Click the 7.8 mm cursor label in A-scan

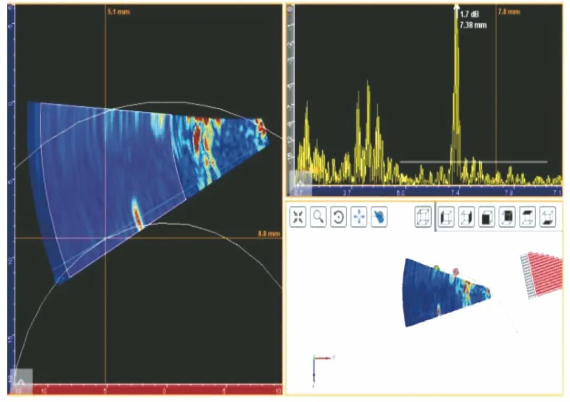click(x=509, y=12)
